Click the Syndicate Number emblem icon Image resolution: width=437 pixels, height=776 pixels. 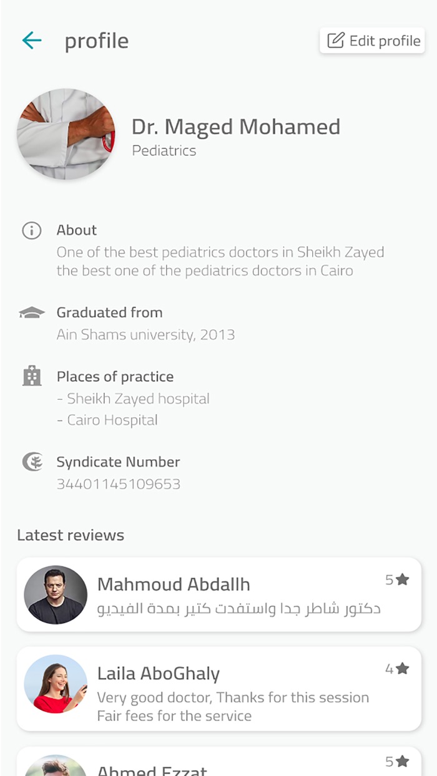pyautogui.click(x=32, y=462)
